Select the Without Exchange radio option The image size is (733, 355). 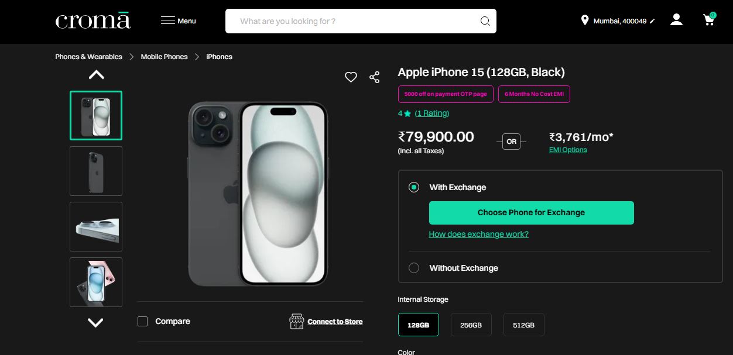(414, 268)
